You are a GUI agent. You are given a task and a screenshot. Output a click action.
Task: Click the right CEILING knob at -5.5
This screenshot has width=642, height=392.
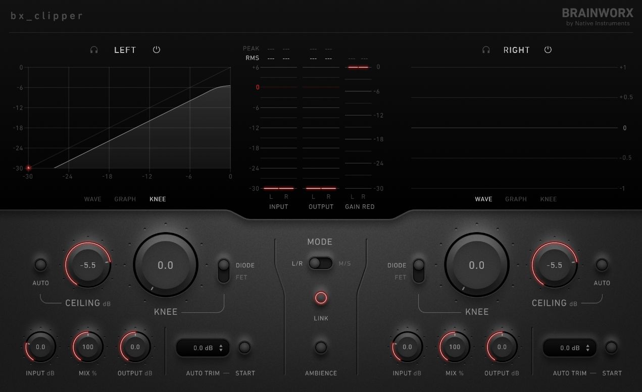555,265
